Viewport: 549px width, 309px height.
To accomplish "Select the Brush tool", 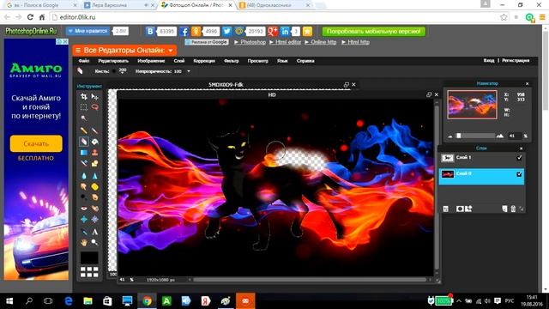I will 94,130.
